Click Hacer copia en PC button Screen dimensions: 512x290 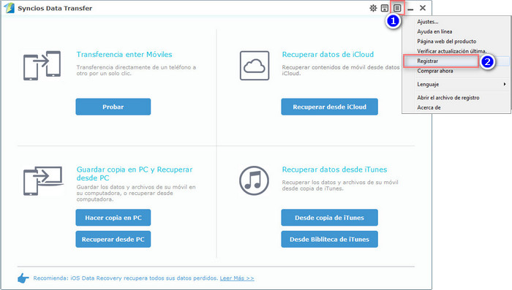(113, 218)
